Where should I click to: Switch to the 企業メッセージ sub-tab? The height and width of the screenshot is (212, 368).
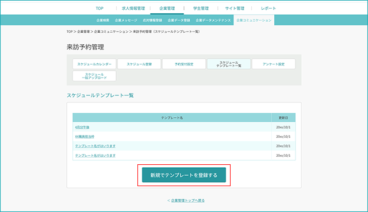point(126,20)
